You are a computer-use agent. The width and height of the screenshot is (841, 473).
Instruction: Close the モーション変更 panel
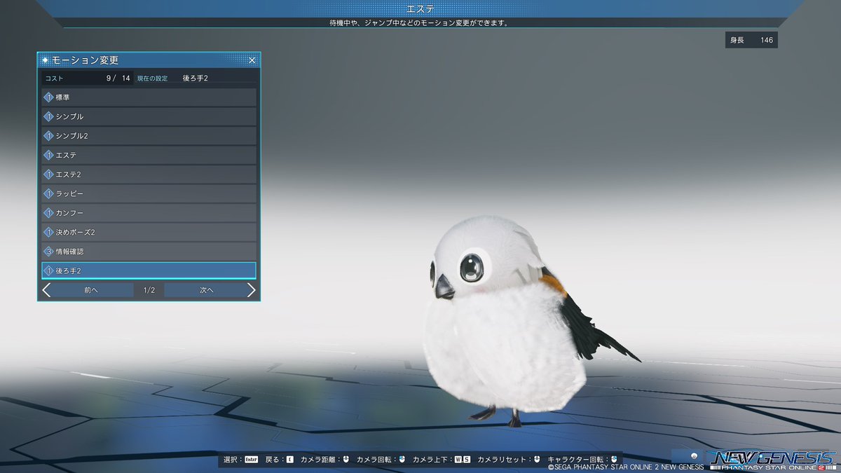pyautogui.click(x=252, y=61)
